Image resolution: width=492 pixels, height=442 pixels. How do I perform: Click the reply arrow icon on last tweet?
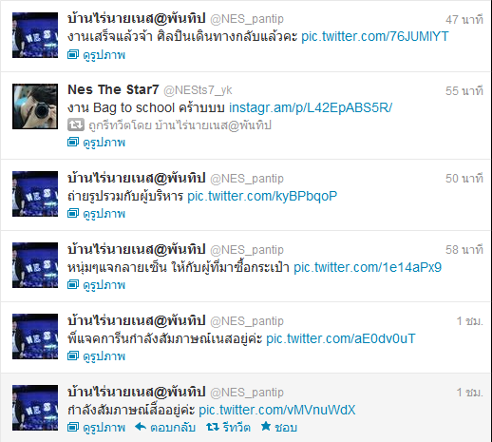coord(141,427)
